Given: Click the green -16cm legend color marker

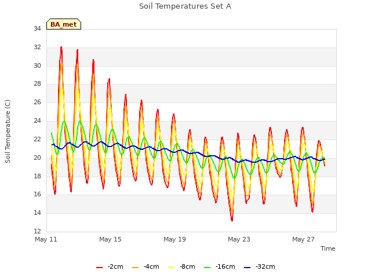Looking at the screenshot, I should click(207, 268).
